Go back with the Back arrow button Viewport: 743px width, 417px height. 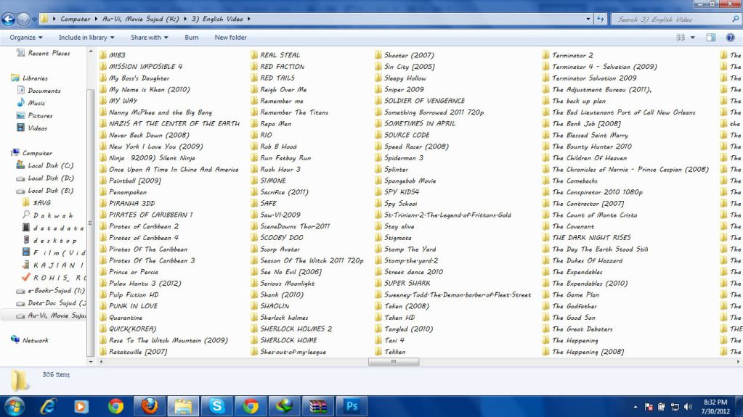pyautogui.click(x=9, y=19)
